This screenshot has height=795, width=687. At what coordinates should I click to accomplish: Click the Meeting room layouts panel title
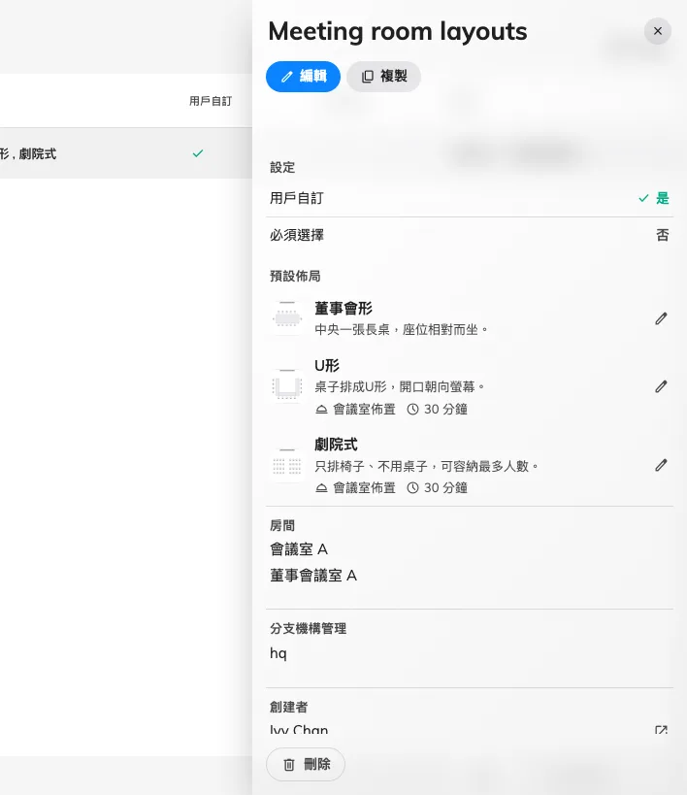pos(398,31)
